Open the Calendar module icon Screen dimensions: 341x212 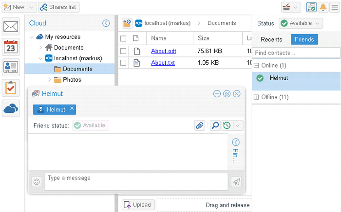tap(11, 47)
